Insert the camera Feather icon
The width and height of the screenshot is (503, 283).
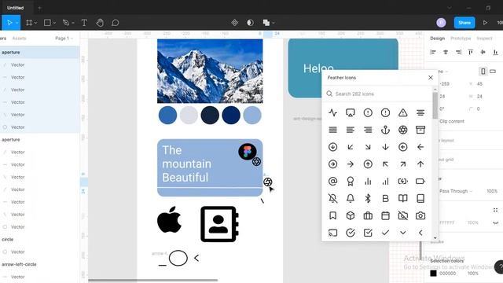pos(420,215)
